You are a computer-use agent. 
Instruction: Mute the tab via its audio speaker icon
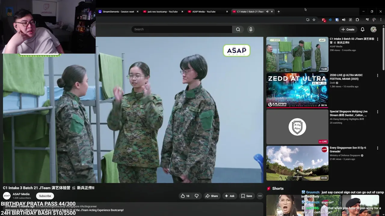[x=267, y=12]
